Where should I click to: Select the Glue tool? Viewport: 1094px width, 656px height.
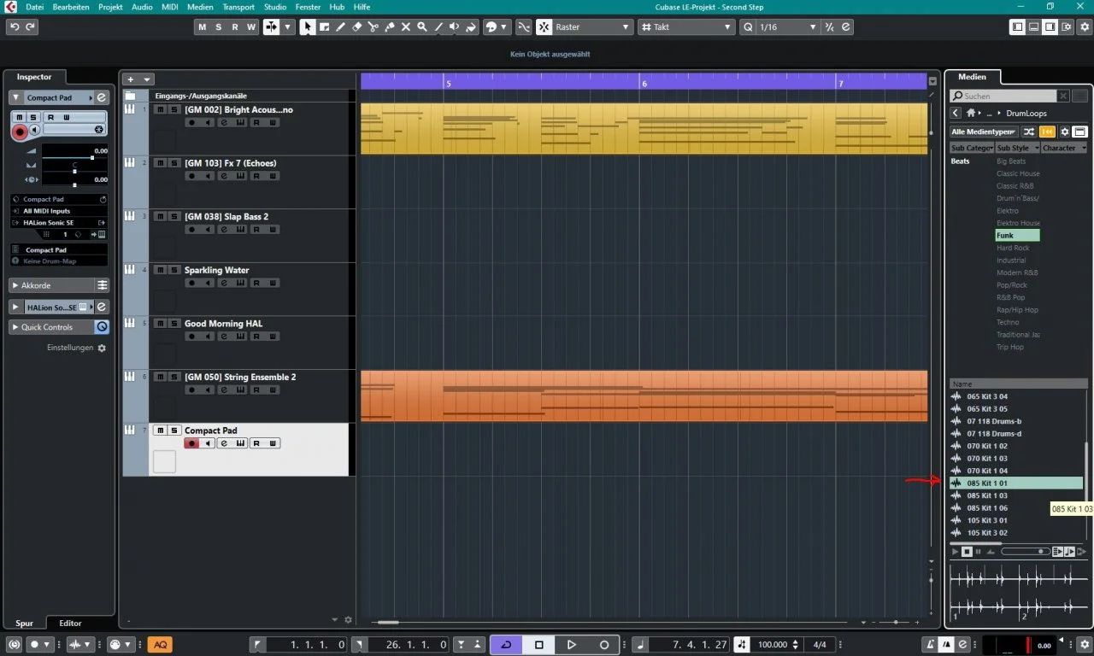pyautogui.click(x=389, y=26)
